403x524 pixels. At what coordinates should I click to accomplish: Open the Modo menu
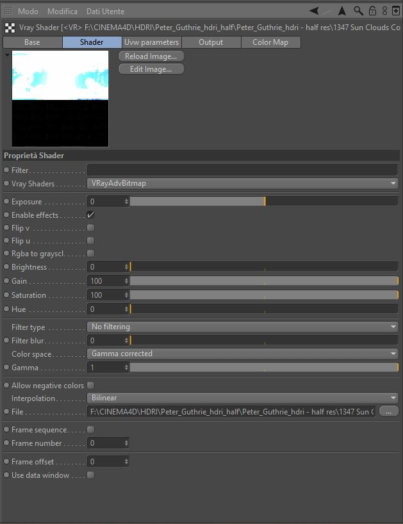[x=28, y=12]
